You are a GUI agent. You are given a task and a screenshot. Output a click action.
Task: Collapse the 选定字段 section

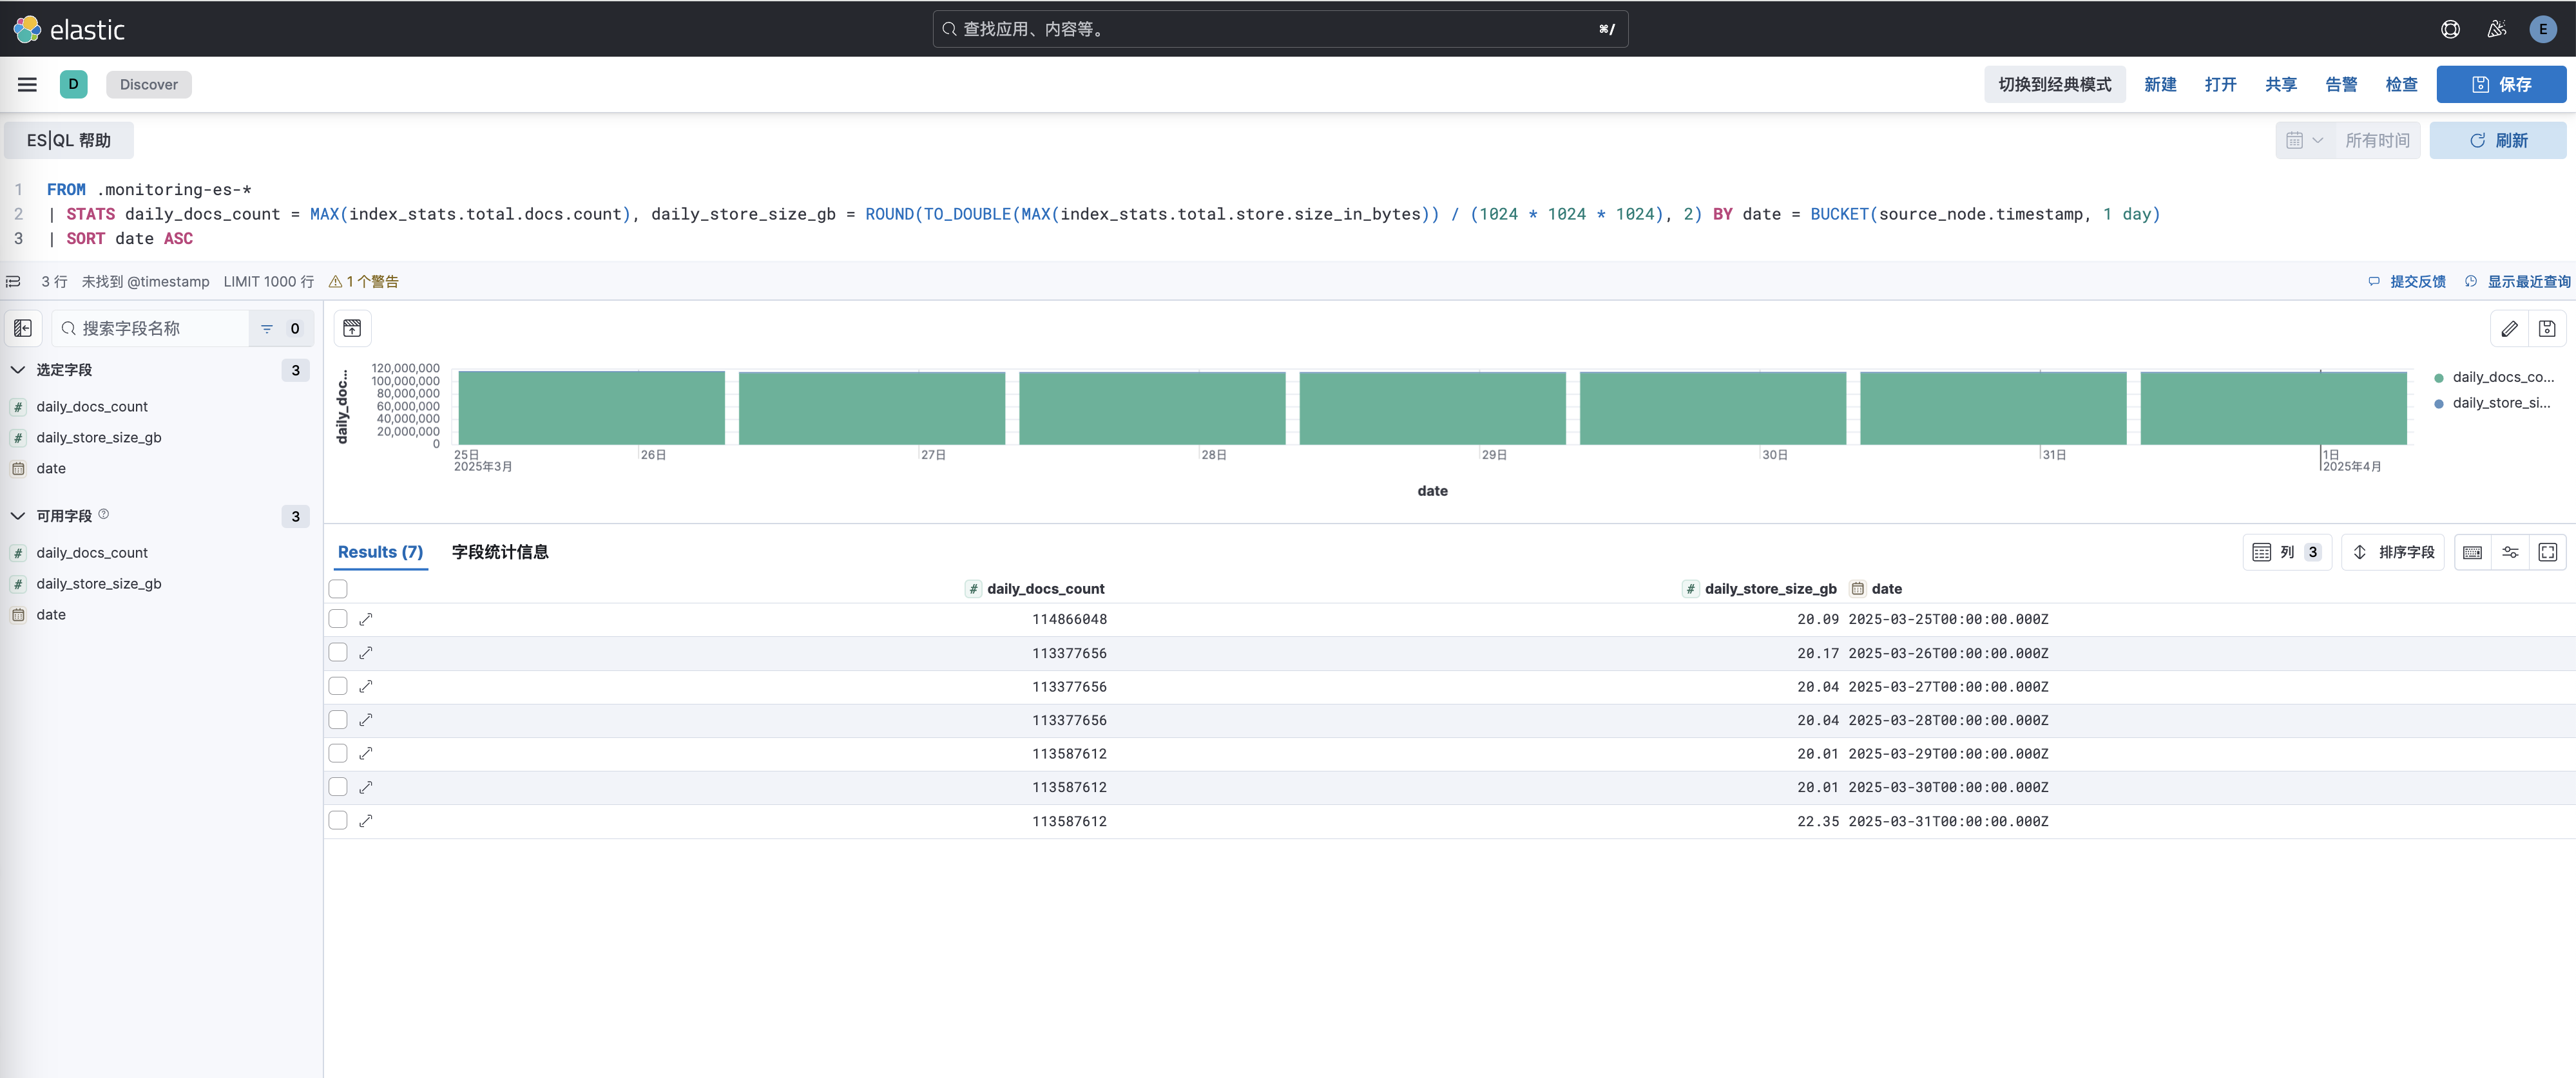click(18, 370)
